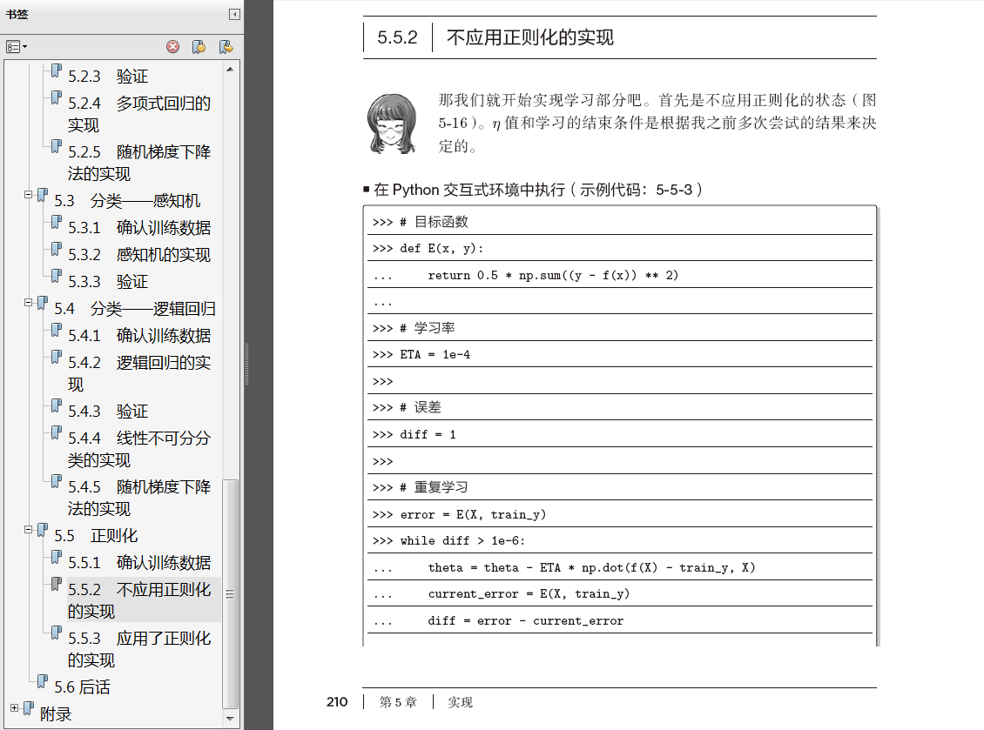Image resolution: width=984 pixels, height=730 pixels.
Task: Jump to bookmark 5.4.4 线性不可分分类的实现
Action: pos(139,449)
